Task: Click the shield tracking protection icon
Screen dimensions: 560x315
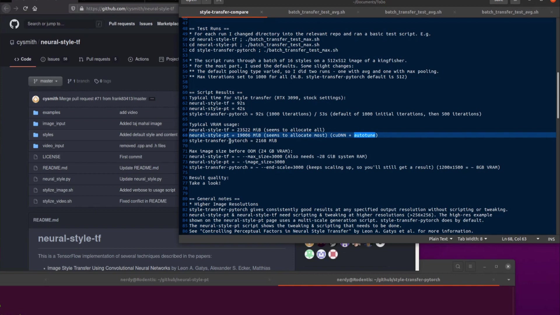Action: click(x=73, y=8)
